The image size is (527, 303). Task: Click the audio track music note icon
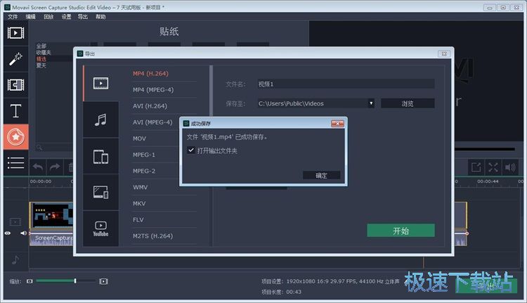(x=15, y=259)
